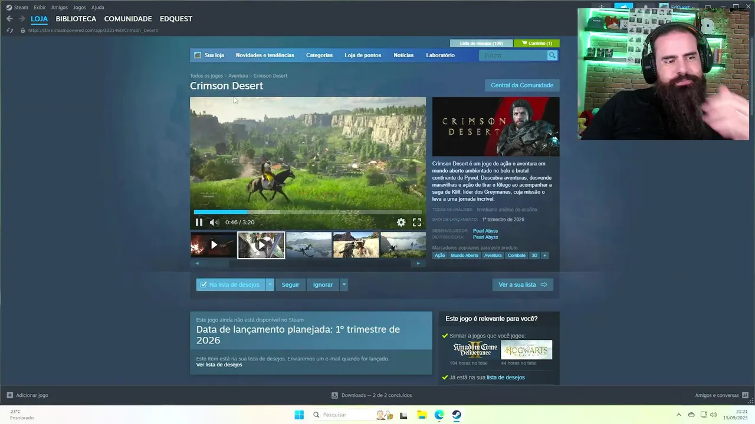Click the right arrow of the thumbnail strip
The width and height of the screenshot is (755, 424).
(x=418, y=263)
